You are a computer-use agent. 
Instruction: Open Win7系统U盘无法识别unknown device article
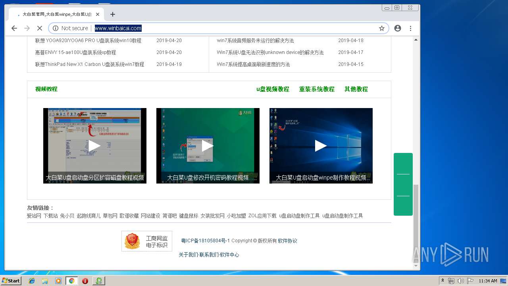tap(270, 52)
